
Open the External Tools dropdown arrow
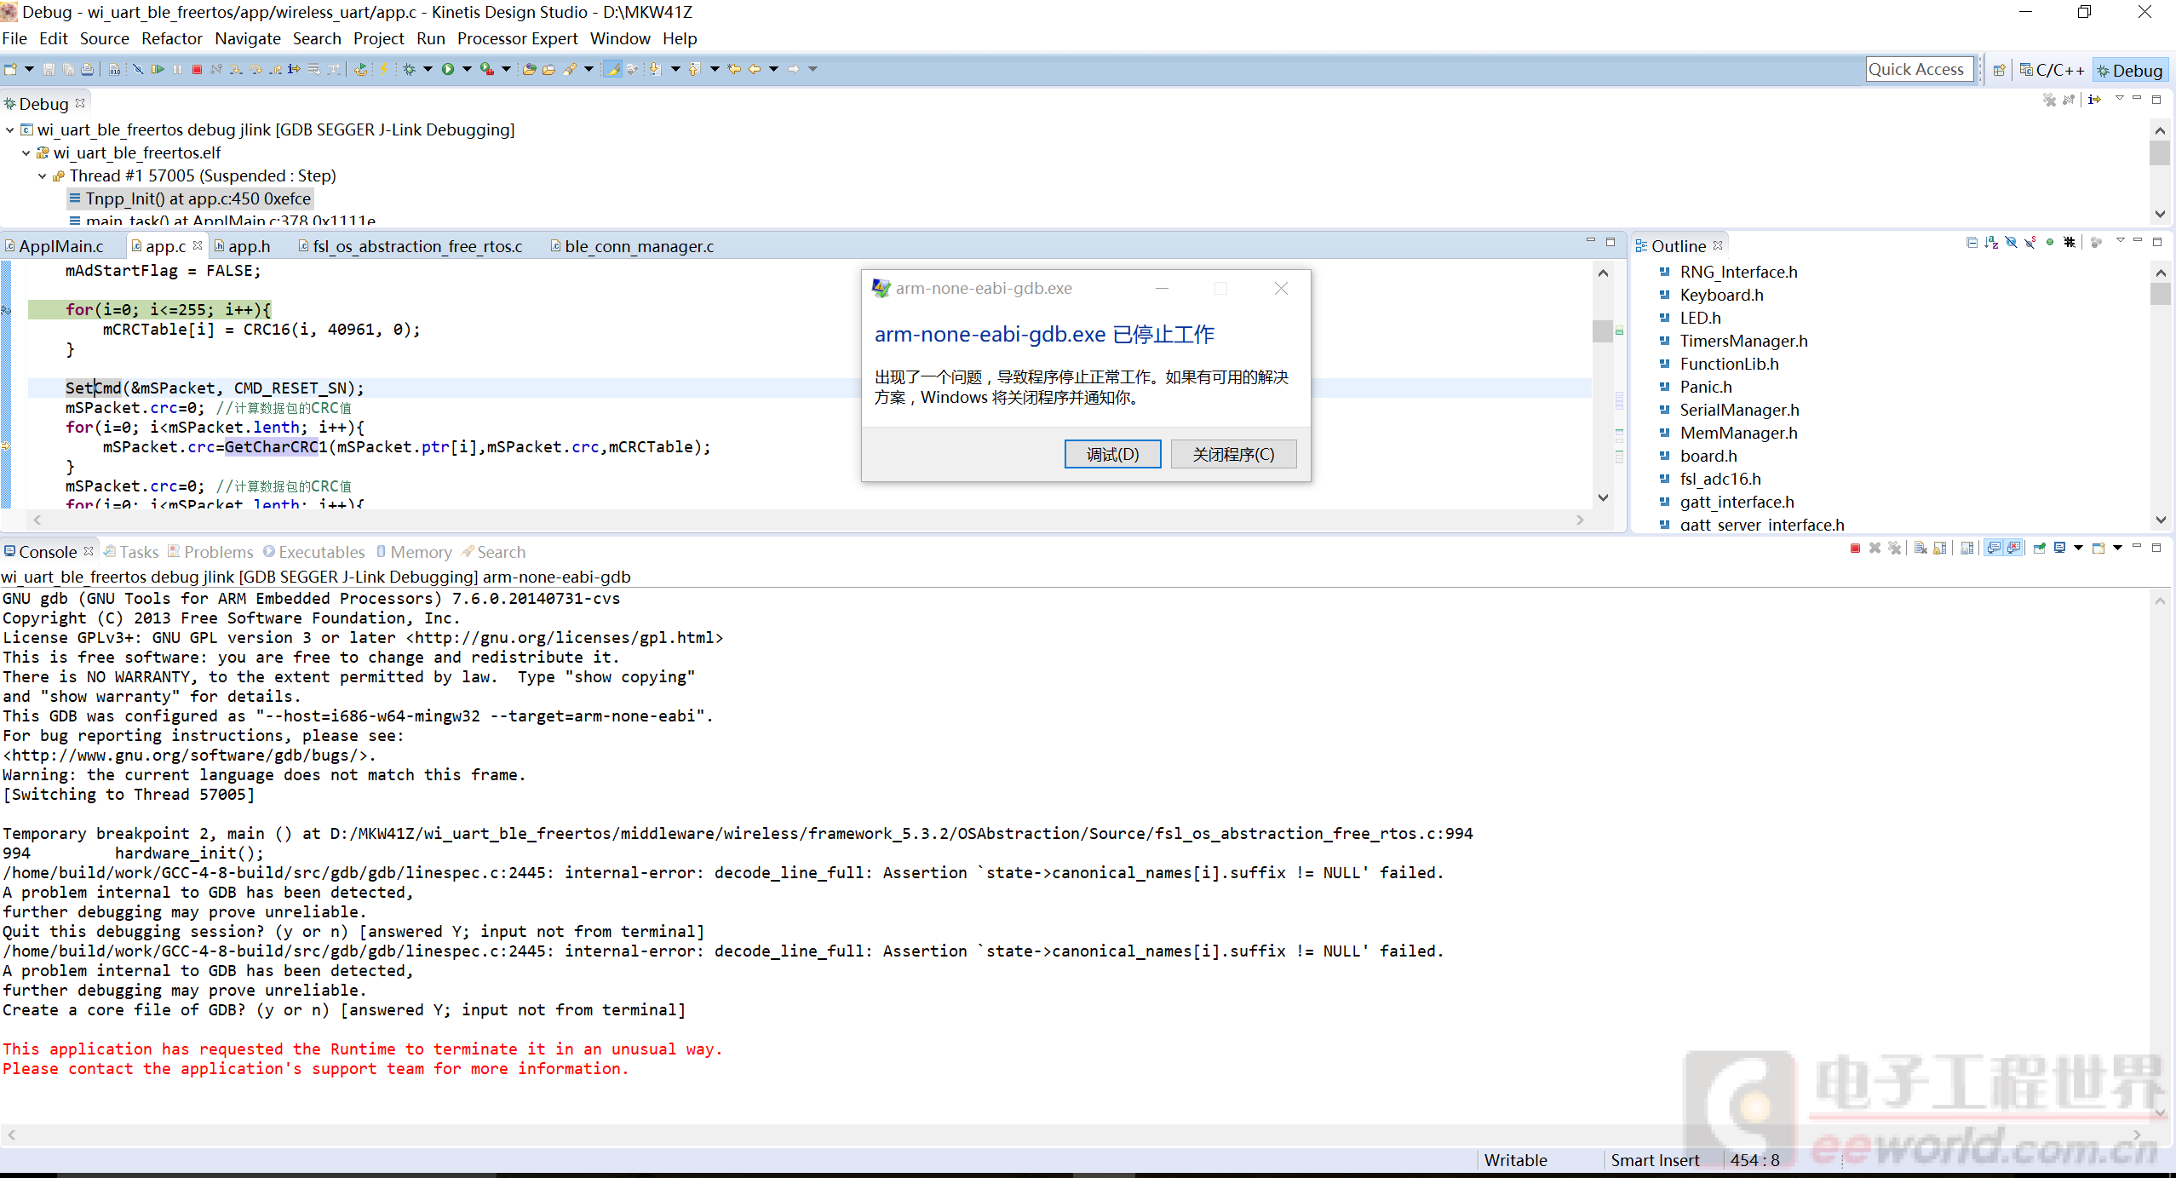point(506,70)
